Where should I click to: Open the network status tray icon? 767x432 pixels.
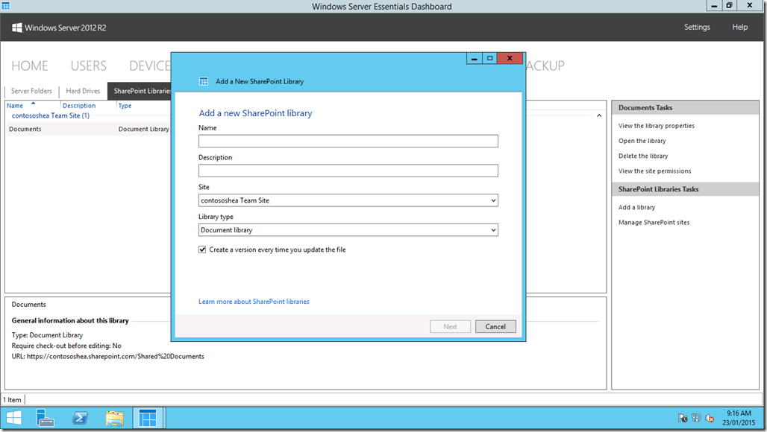(696, 418)
